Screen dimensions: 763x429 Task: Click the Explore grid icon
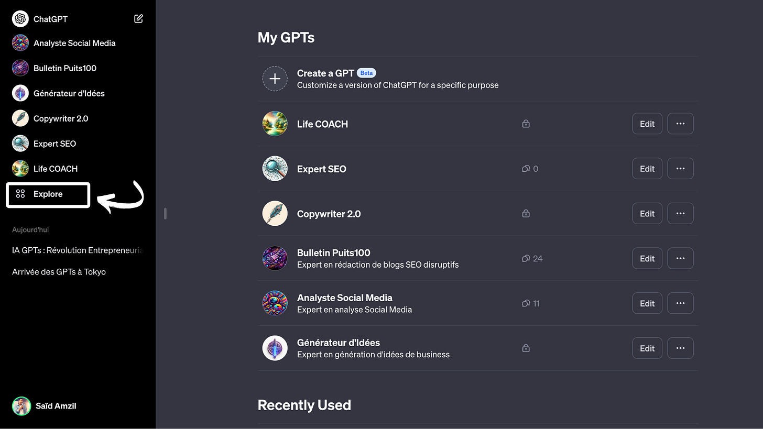[20, 194]
